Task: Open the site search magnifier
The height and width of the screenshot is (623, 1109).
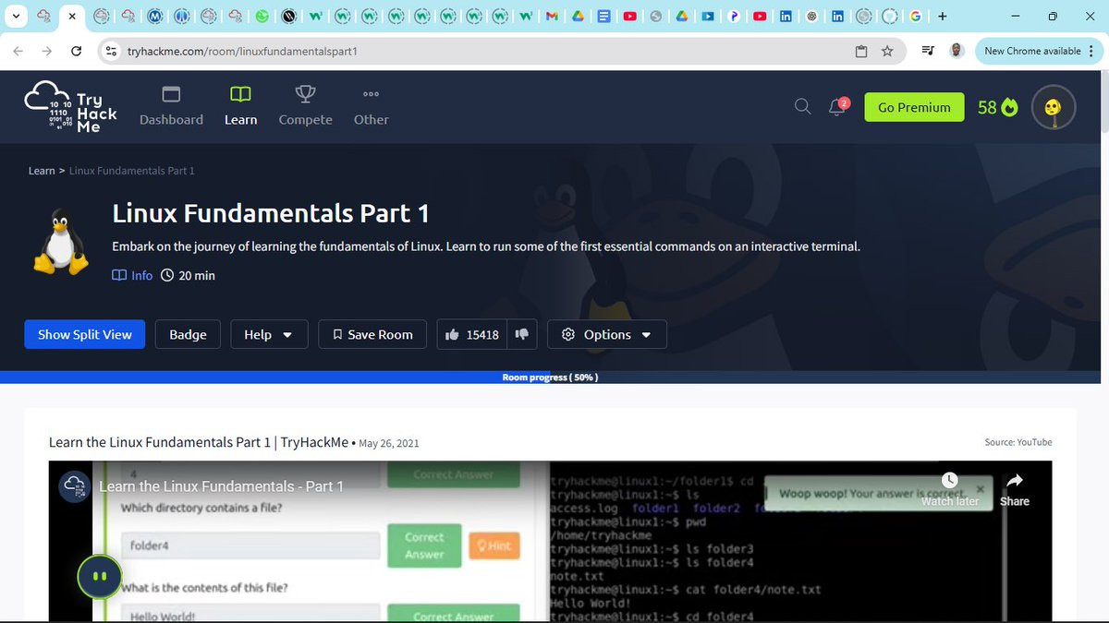Action: click(803, 107)
